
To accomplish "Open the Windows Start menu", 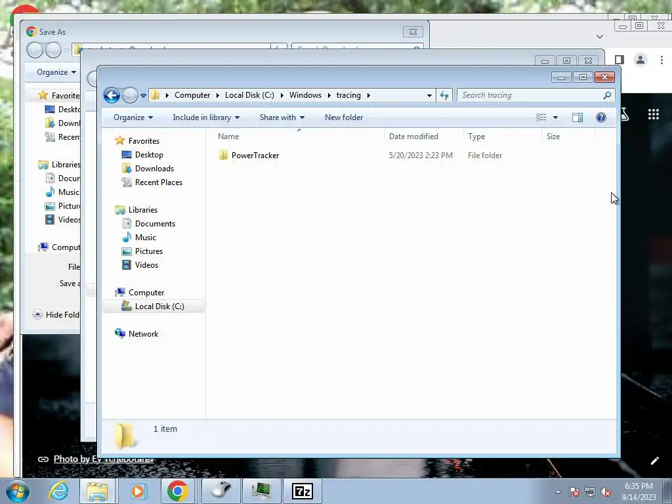I will 18,491.
